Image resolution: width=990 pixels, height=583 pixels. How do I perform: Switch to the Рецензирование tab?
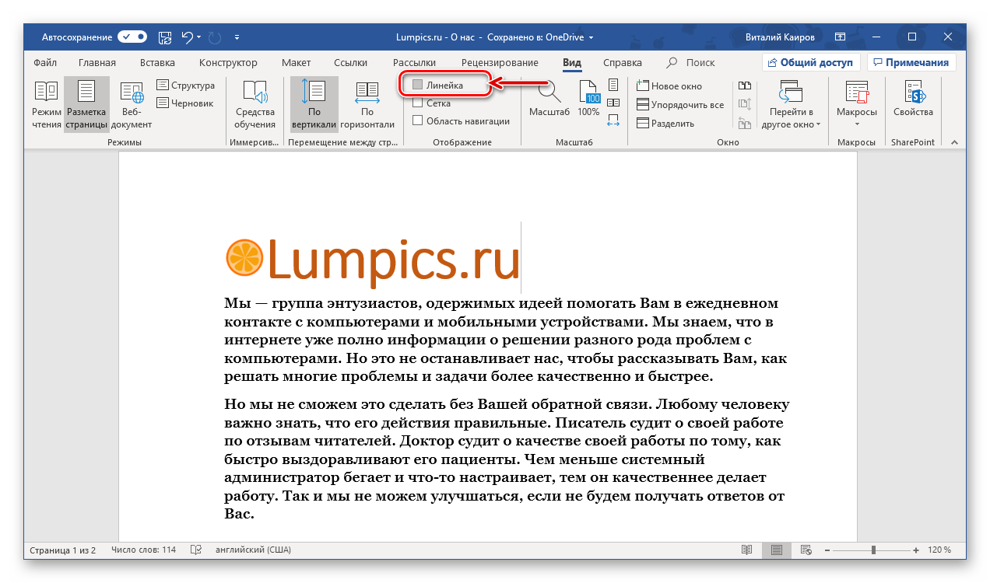[x=499, y=63]
